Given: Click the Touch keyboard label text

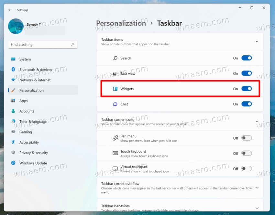Looking at the screenshot, I should [x=133, y=151].
